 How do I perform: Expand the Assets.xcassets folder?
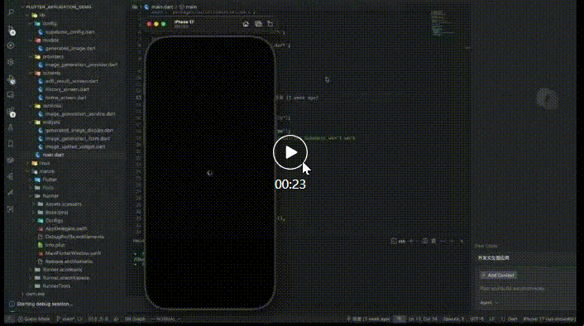point(63,204)
